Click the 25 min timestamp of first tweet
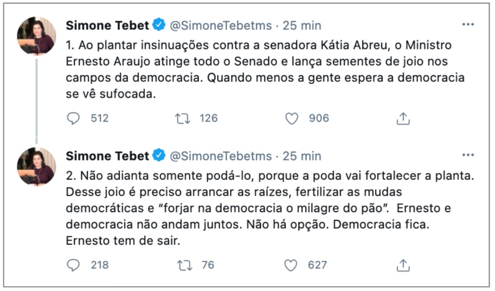Viewport: 495px width, 291px height. (x=302, y=25)
